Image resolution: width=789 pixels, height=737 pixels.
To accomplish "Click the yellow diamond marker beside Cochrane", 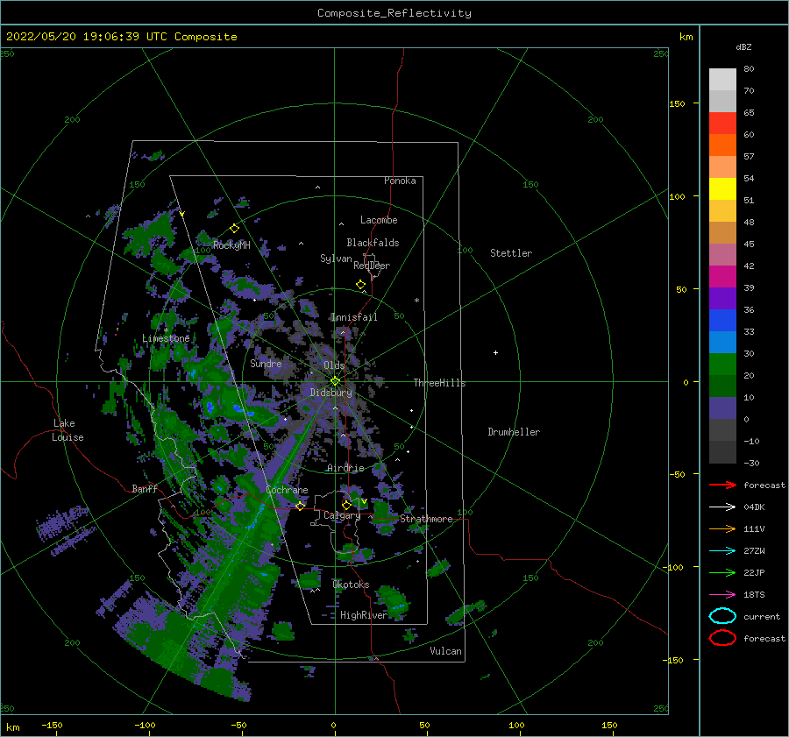I will [301, 506].
